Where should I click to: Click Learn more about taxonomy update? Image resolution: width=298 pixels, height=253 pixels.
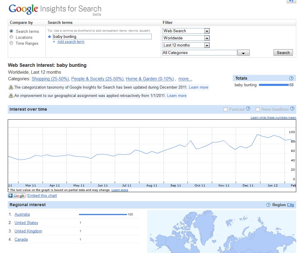(198, 87)
